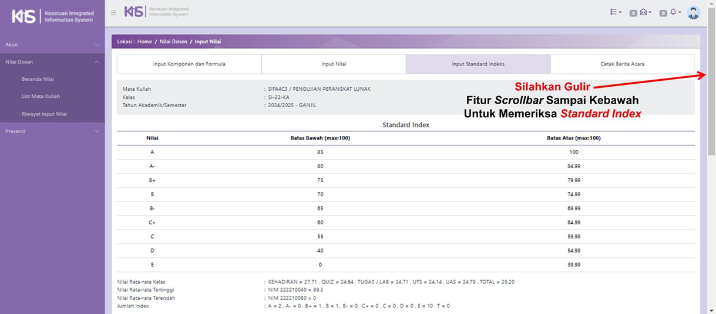Click the Nilai Dosen breadcrumb link
This screenshot has width=716, height=314.
pyautogui.click(x=173, y=42)
